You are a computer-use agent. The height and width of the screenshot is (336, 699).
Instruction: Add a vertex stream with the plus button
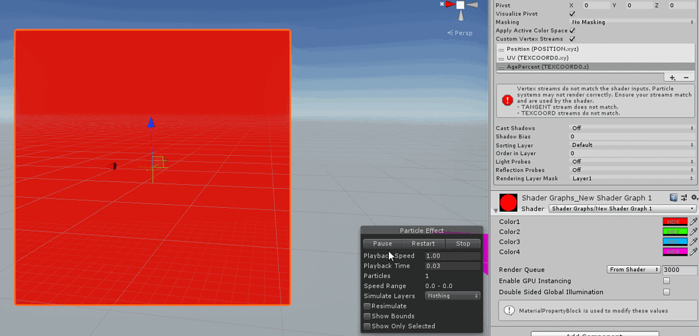673,78
